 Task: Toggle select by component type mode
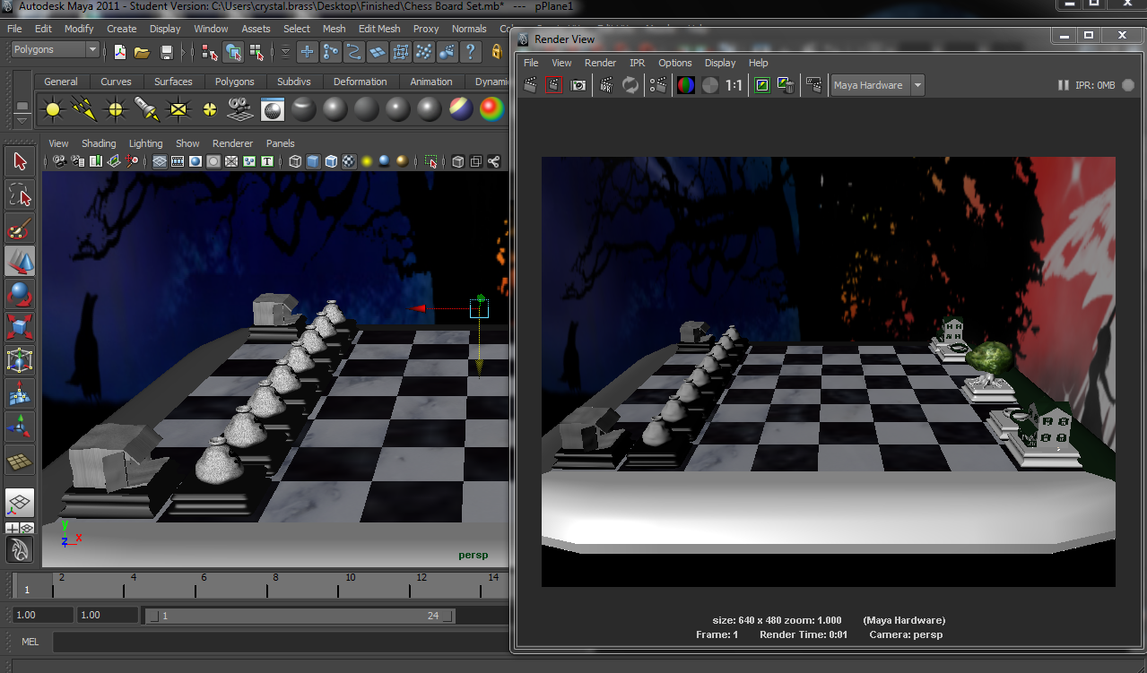coord(256,52)
